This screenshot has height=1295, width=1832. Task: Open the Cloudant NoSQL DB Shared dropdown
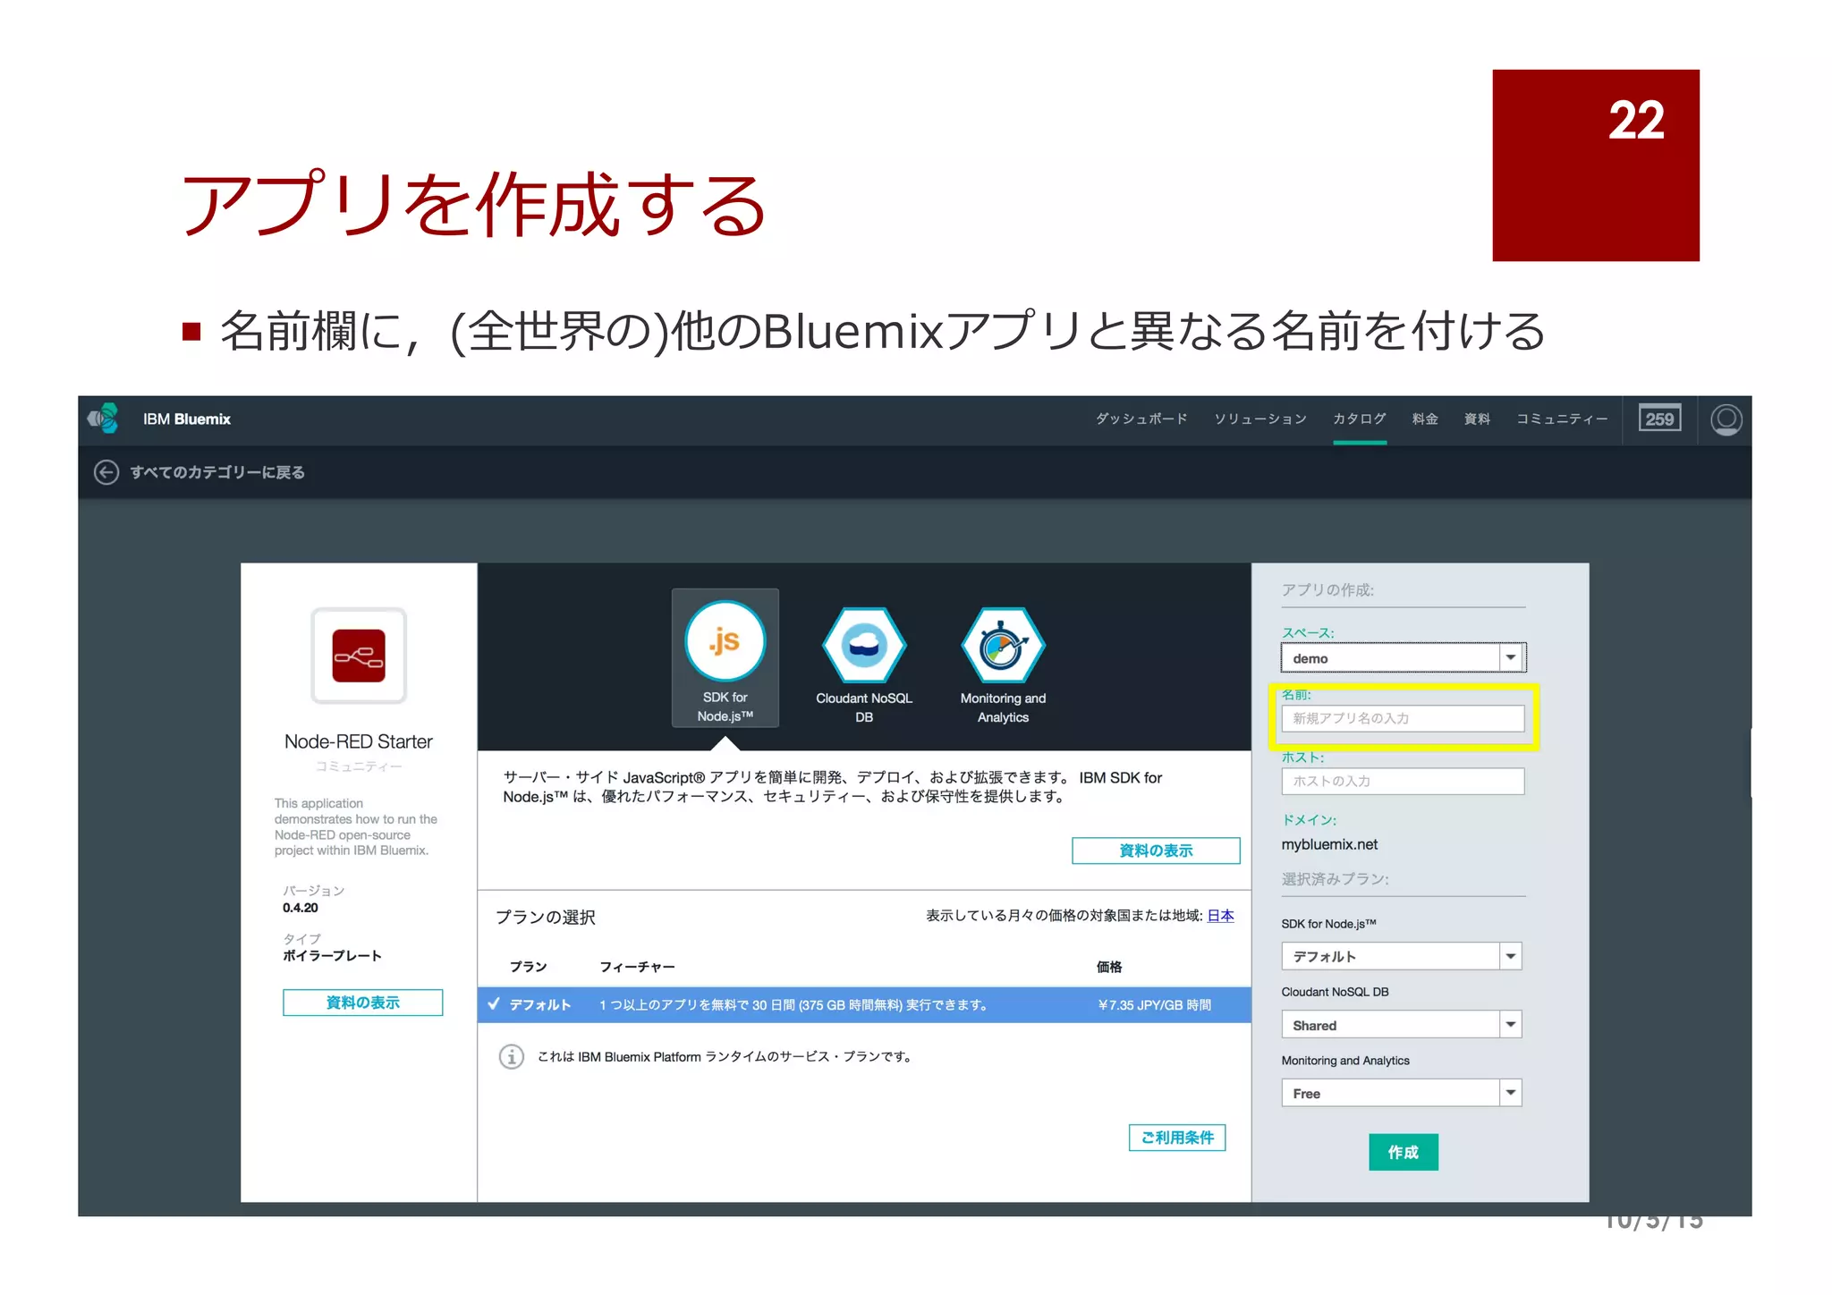click(x=1402, y=1025)
